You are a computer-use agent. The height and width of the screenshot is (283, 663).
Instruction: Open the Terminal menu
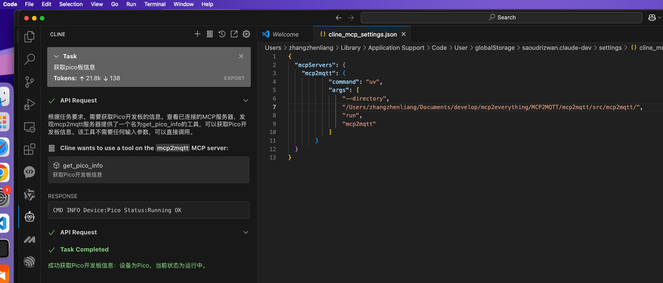(155, 4)
